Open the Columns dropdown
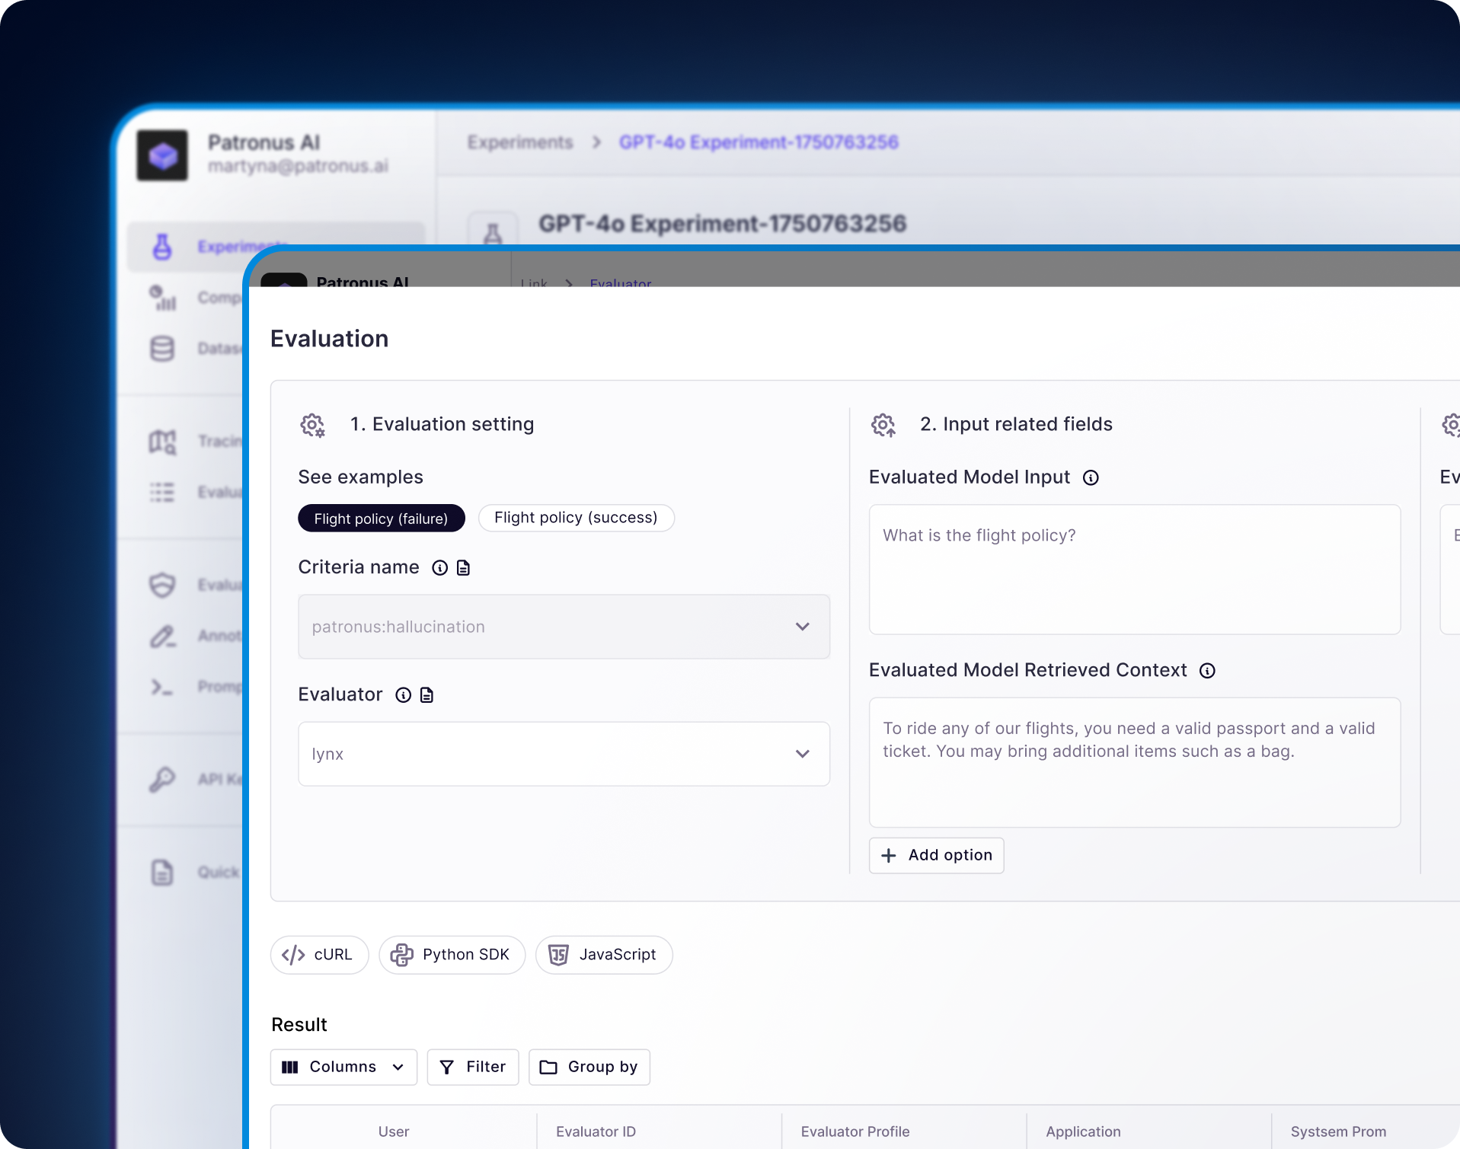Screen dimensions: 1460x1149 click(x=343, y=1067)
